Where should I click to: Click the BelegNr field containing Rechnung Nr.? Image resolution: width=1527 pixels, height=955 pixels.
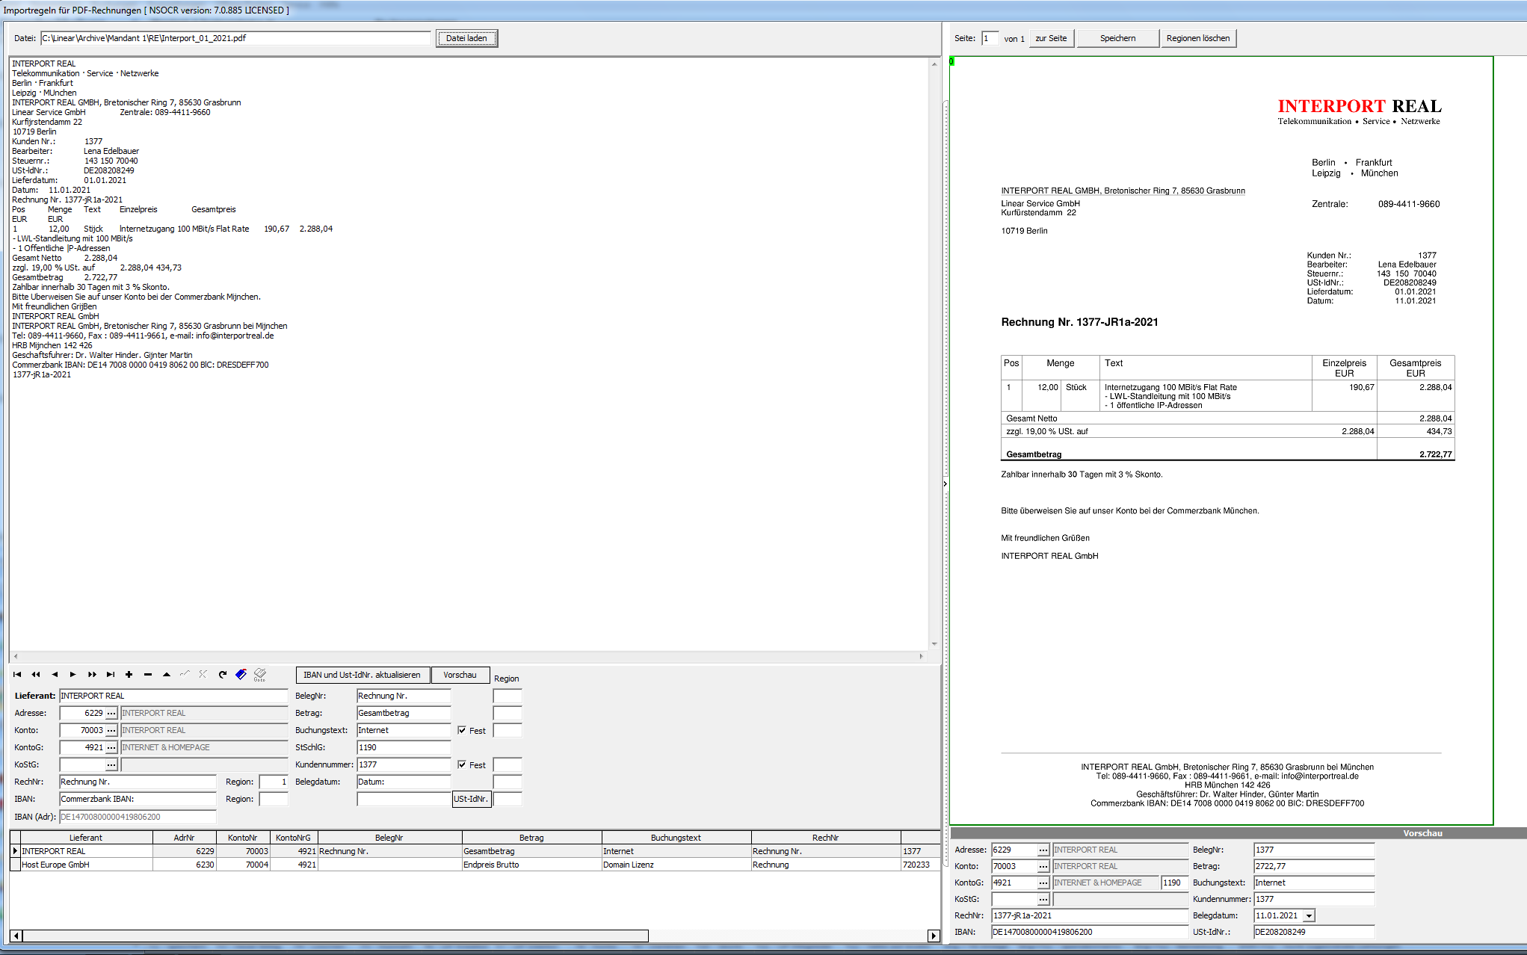pyautogui.click(x=404, y=696)
